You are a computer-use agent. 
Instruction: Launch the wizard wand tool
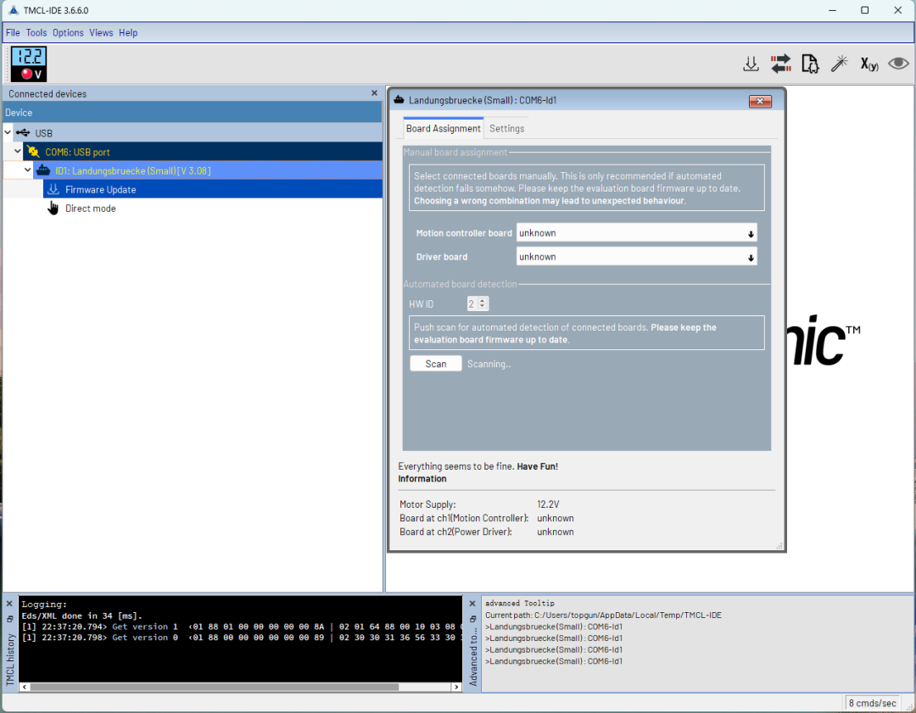click(x=840, y=64)
